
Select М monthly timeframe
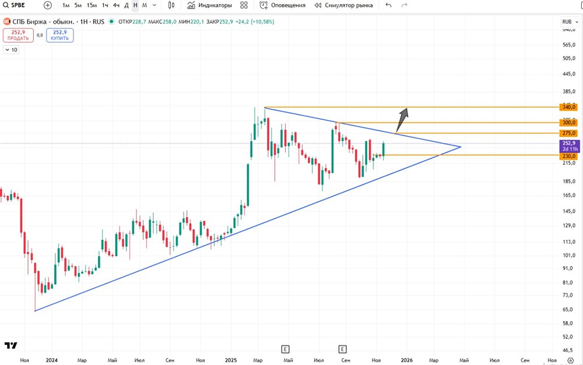(145, 5)
